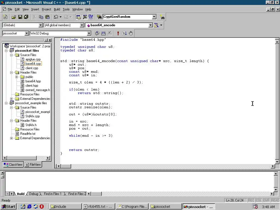Switch to the Debug output tab
The height and width of the screenshot is (210, 280).
click(x=34, y=194)
